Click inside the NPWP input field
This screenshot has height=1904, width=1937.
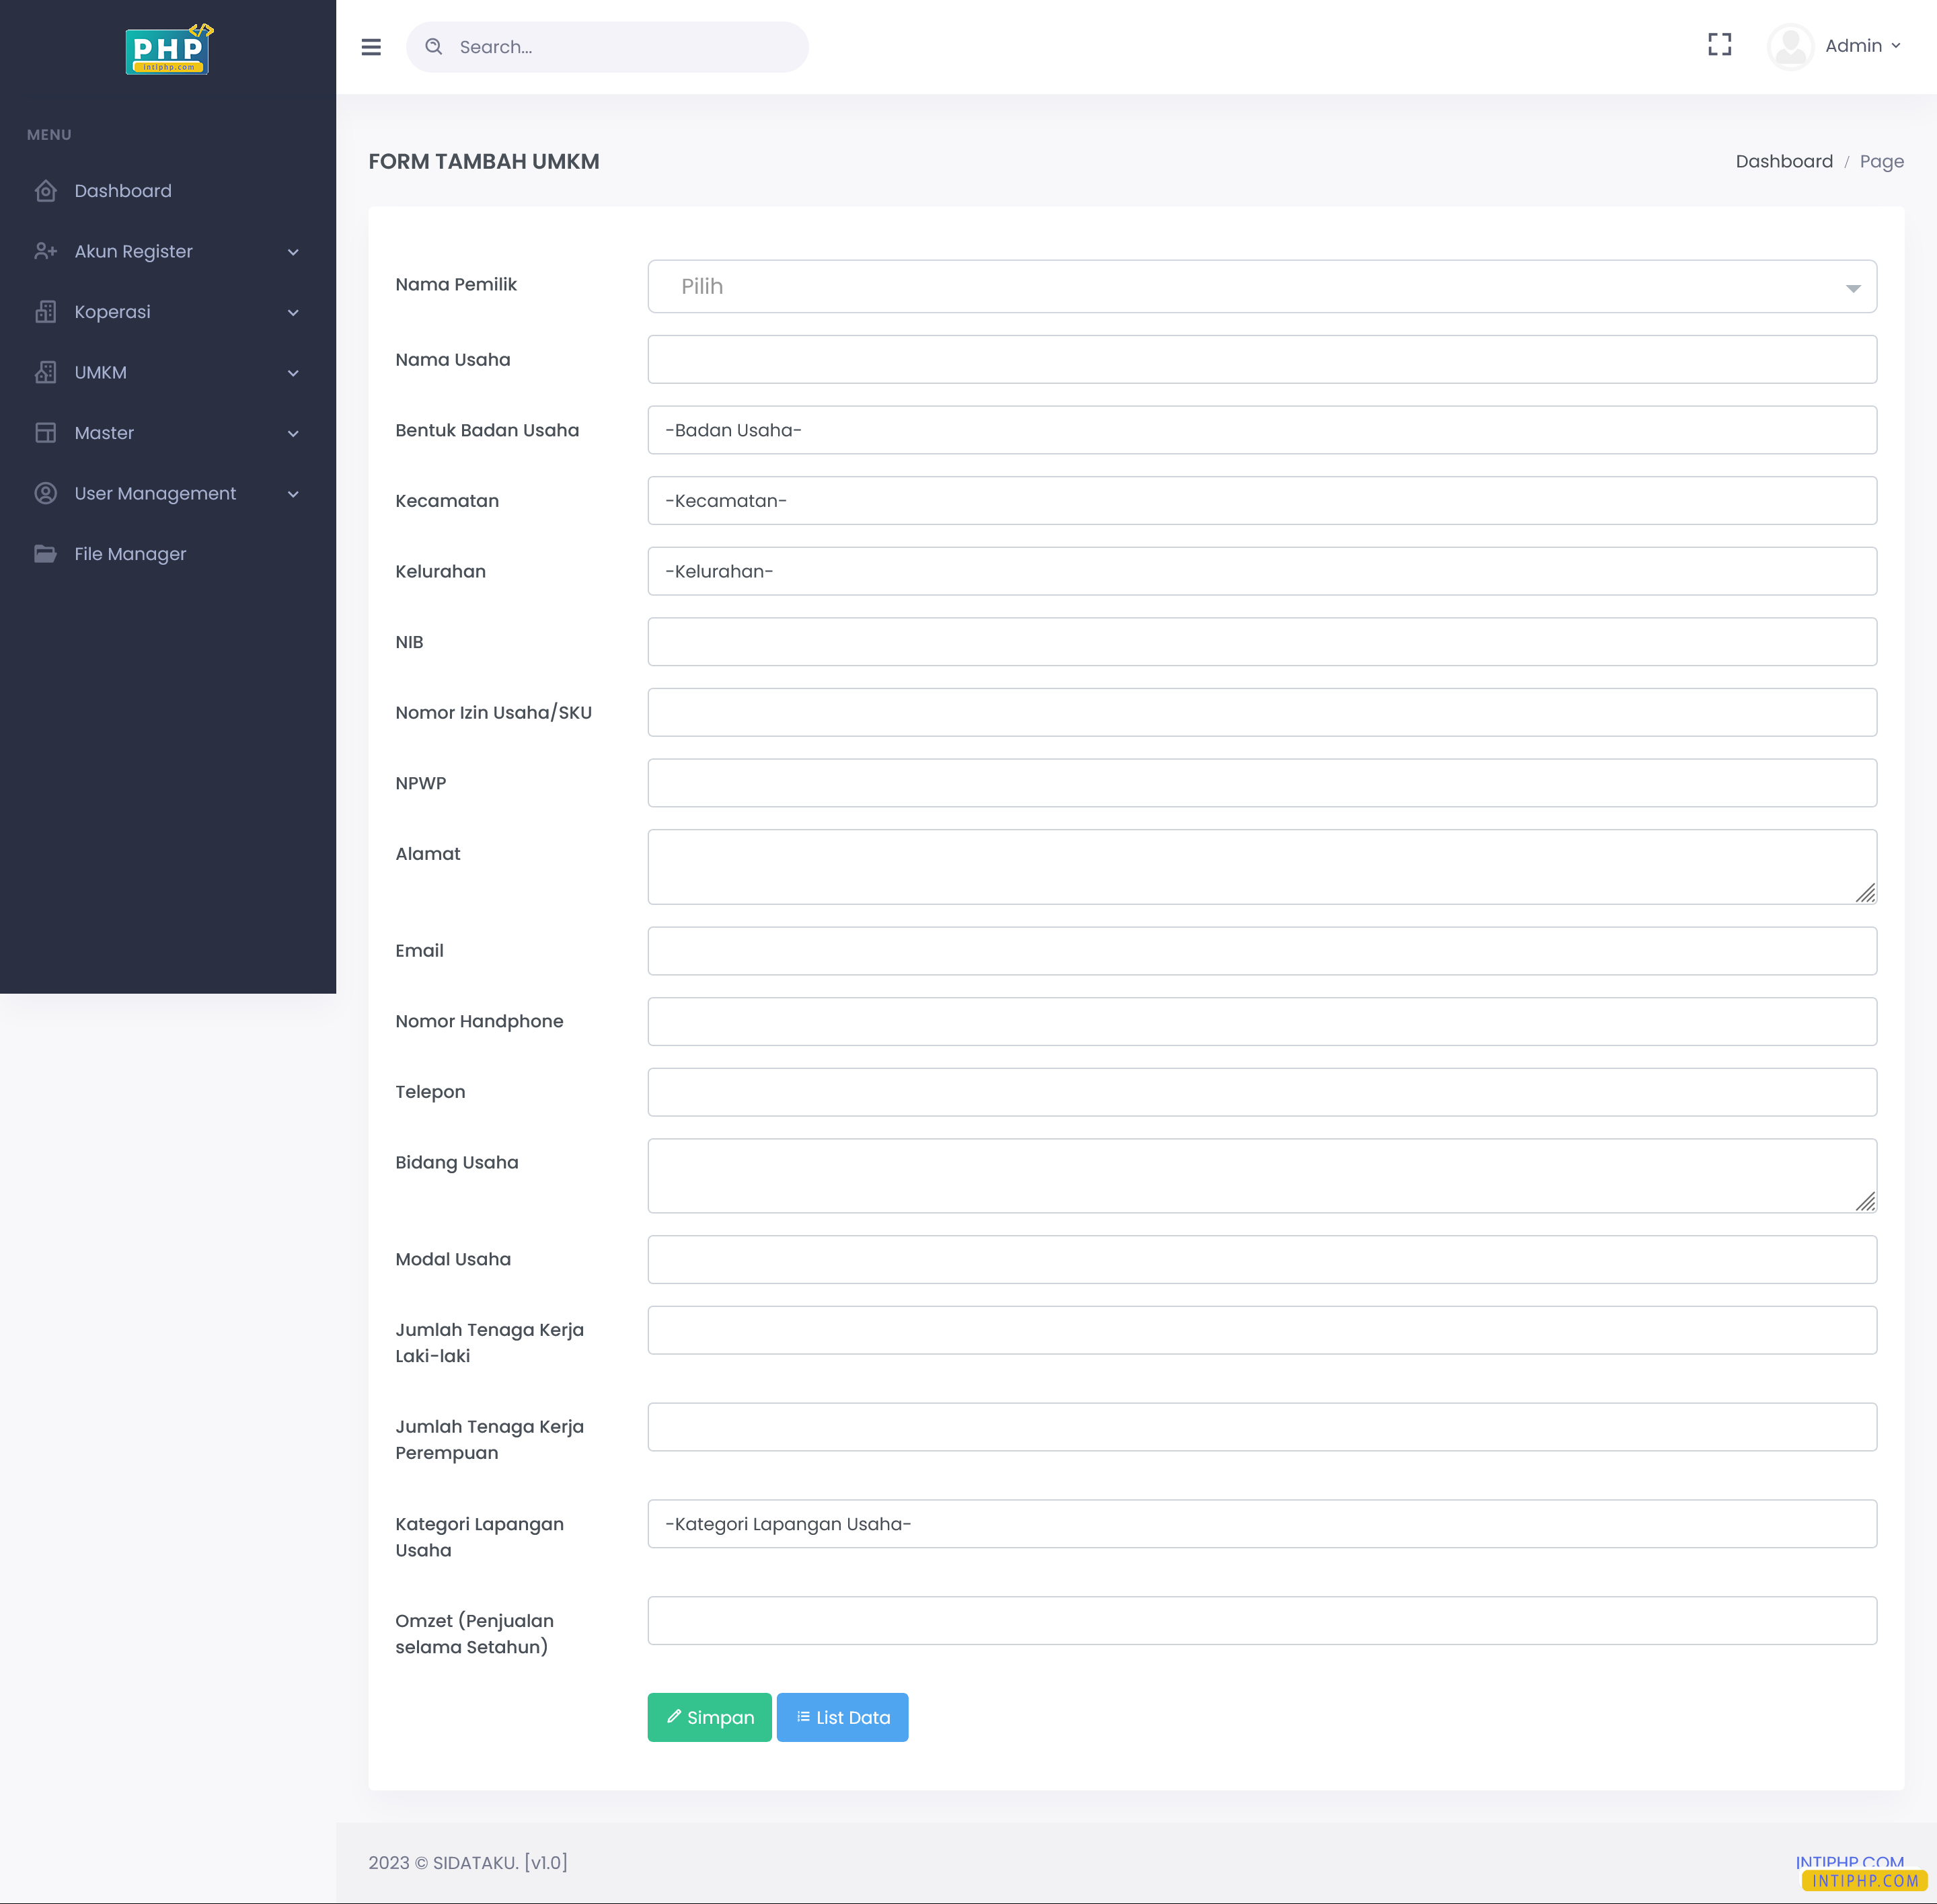coord(1260,783)
